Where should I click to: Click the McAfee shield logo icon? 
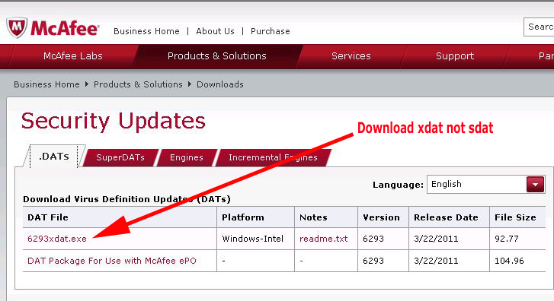point(16,27)
